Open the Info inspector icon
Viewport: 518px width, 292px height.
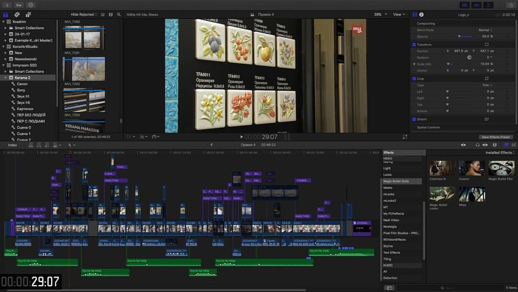[x=421, y=15]
